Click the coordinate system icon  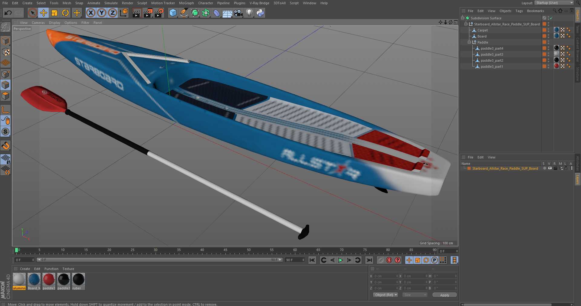click(124, 13)
